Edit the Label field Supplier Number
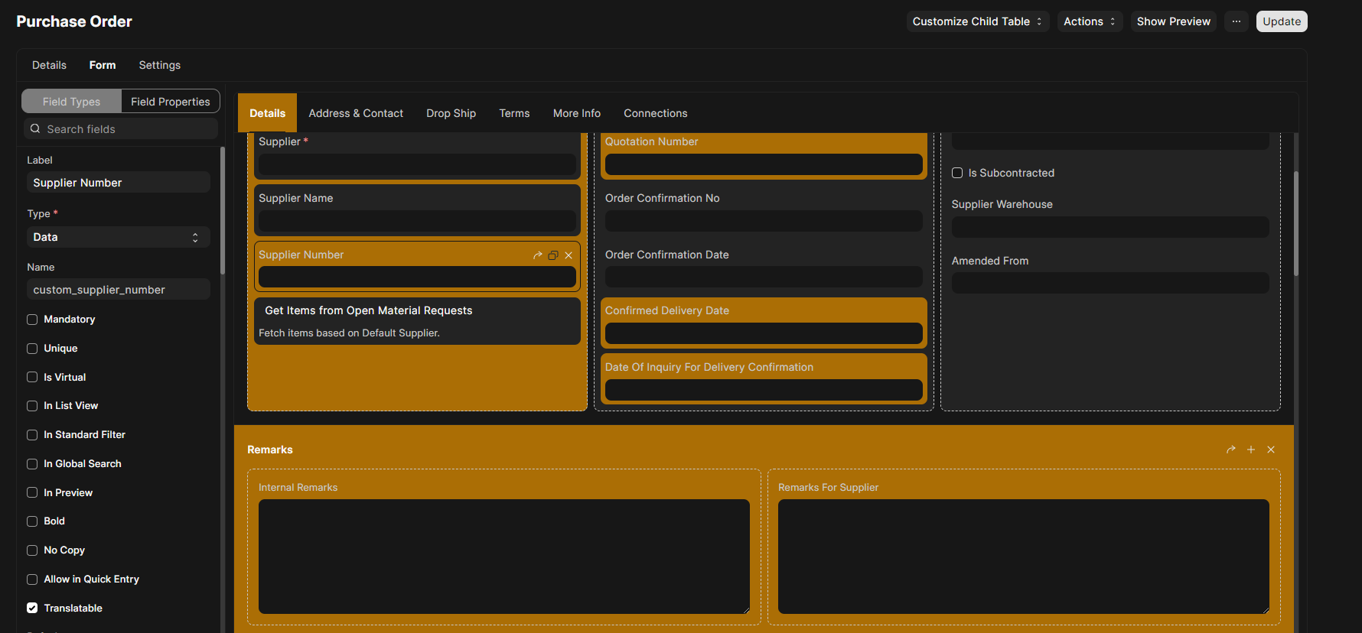Image resolution: width=1362 pixels, height=633 pixels. 119,183
